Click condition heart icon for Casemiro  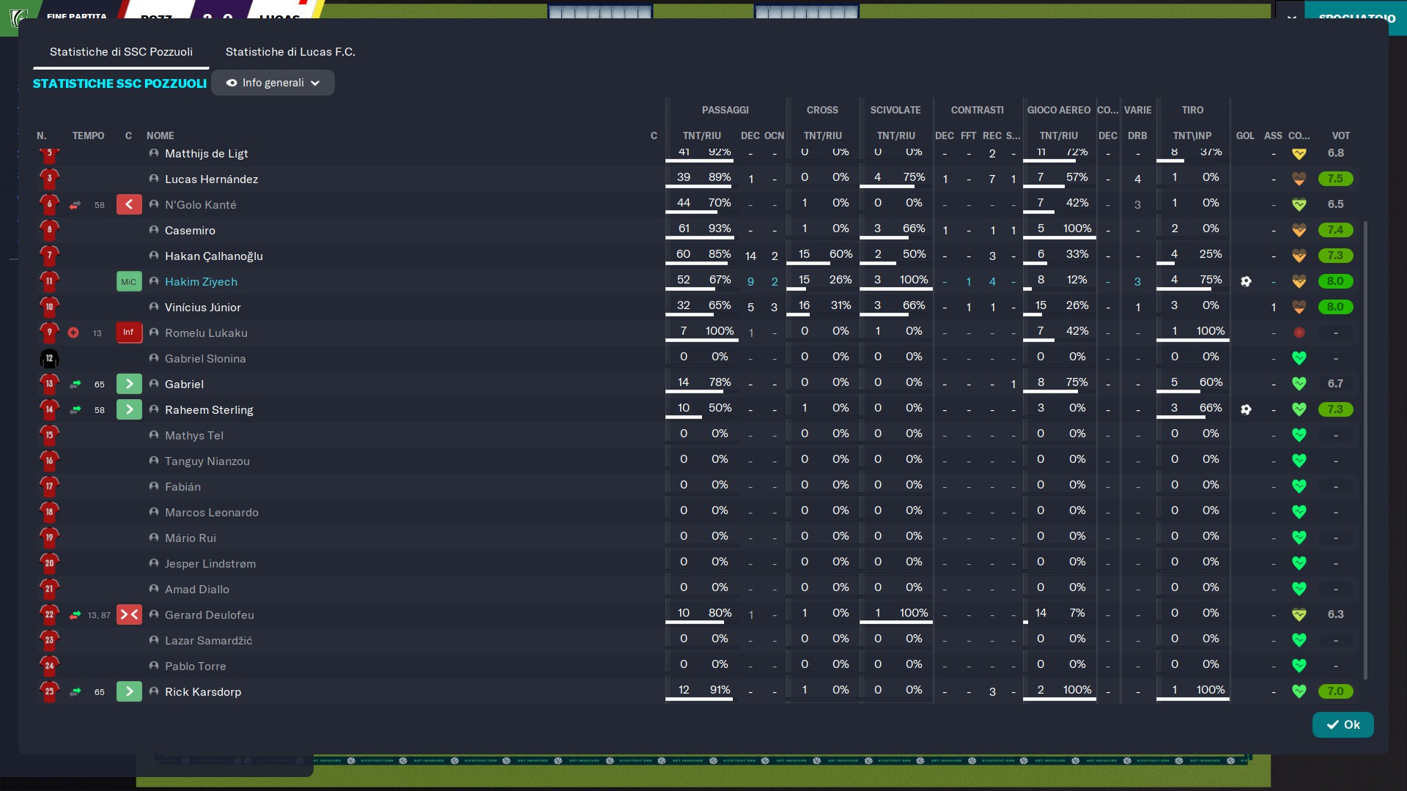click(x=1299, y=230)
